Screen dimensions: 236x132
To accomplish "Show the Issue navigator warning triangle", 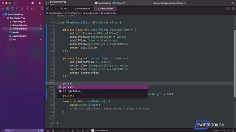I will coord(22,9).
